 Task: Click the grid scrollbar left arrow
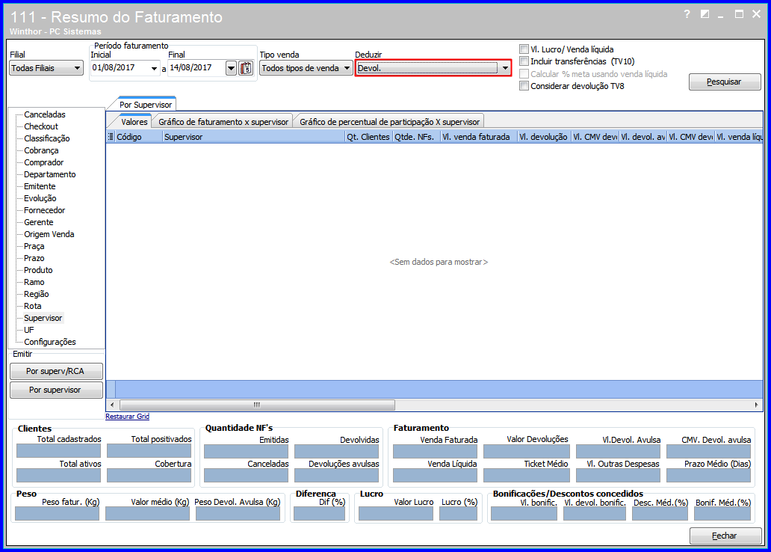(112, 405)
